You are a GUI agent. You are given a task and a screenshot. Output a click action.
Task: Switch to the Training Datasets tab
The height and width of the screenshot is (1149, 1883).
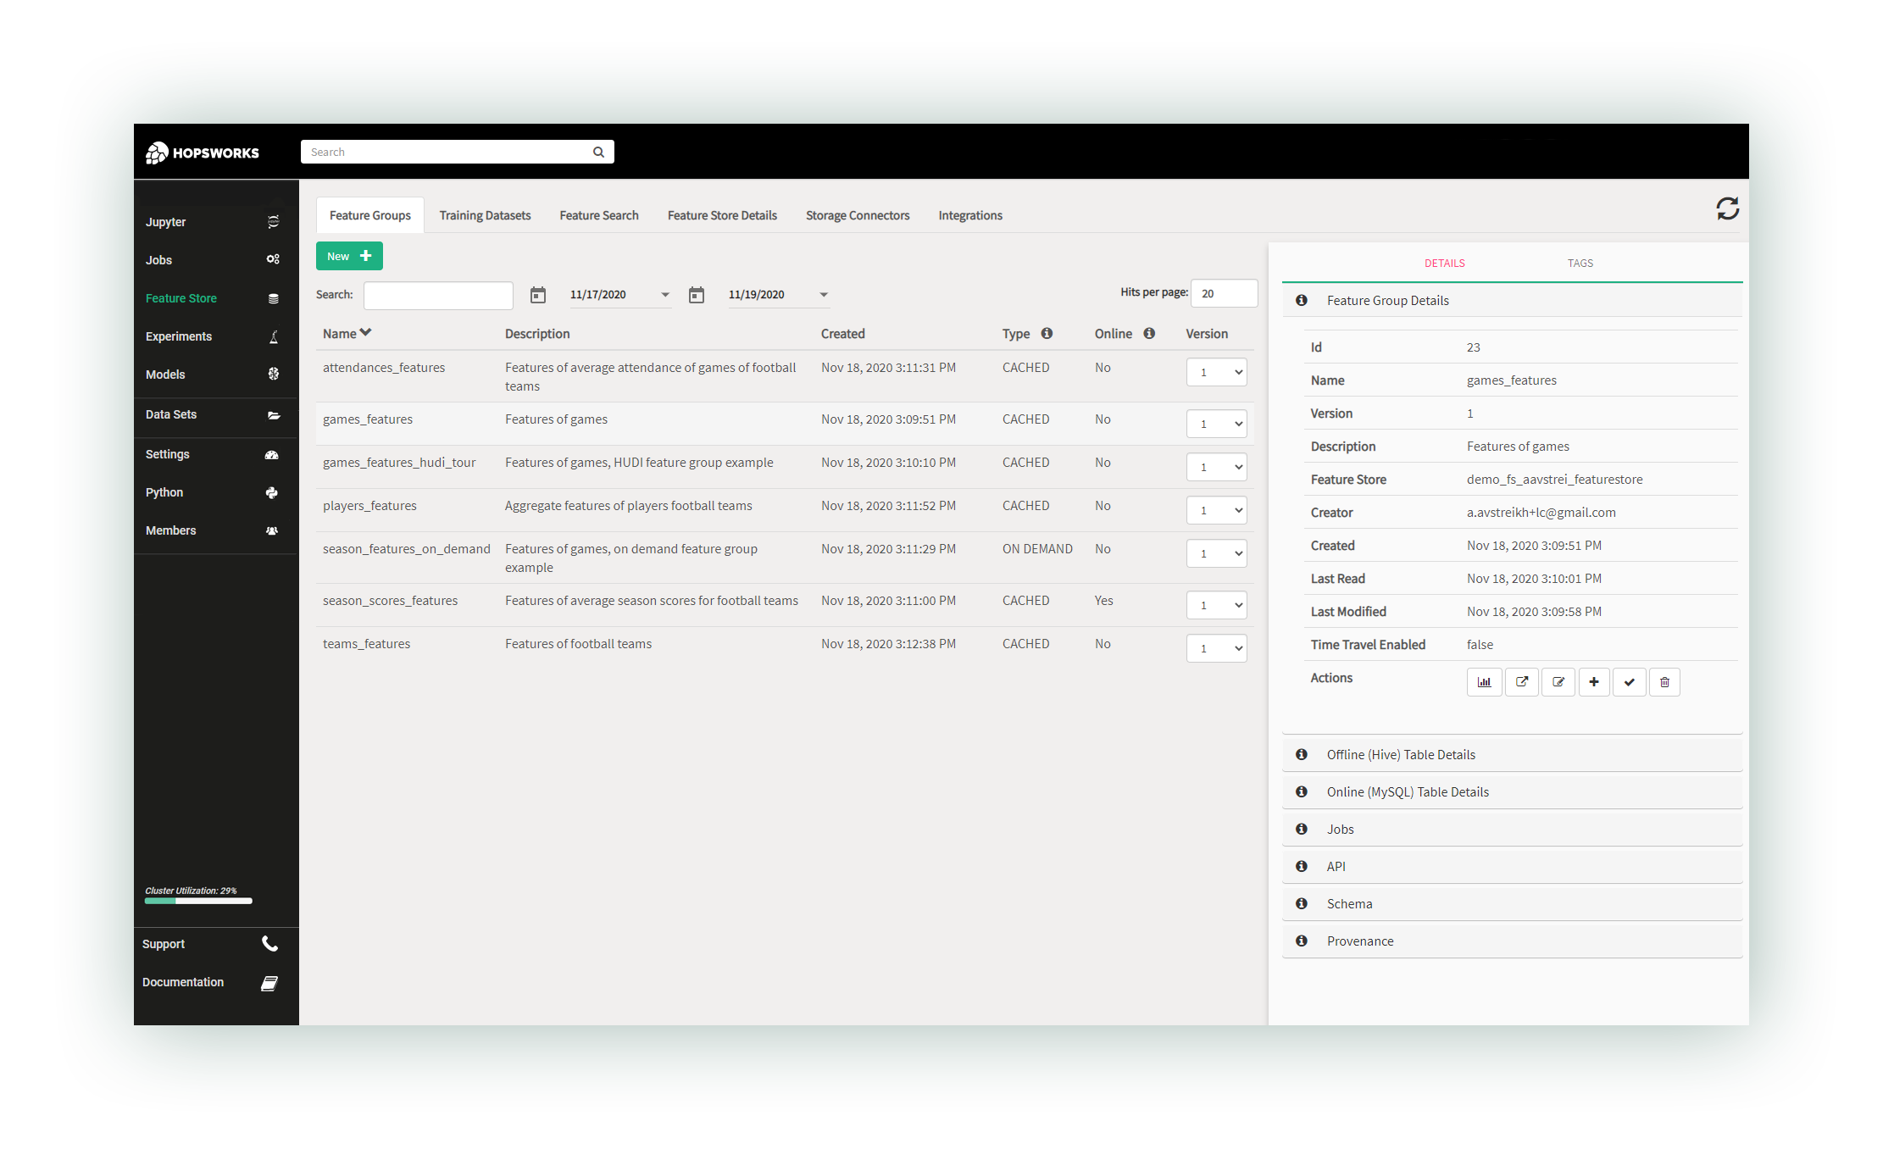click(x=485, y=214)
